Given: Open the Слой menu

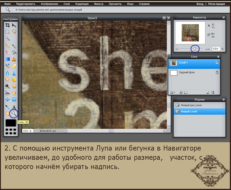Looking at the screenshot, I should (66, 4).
